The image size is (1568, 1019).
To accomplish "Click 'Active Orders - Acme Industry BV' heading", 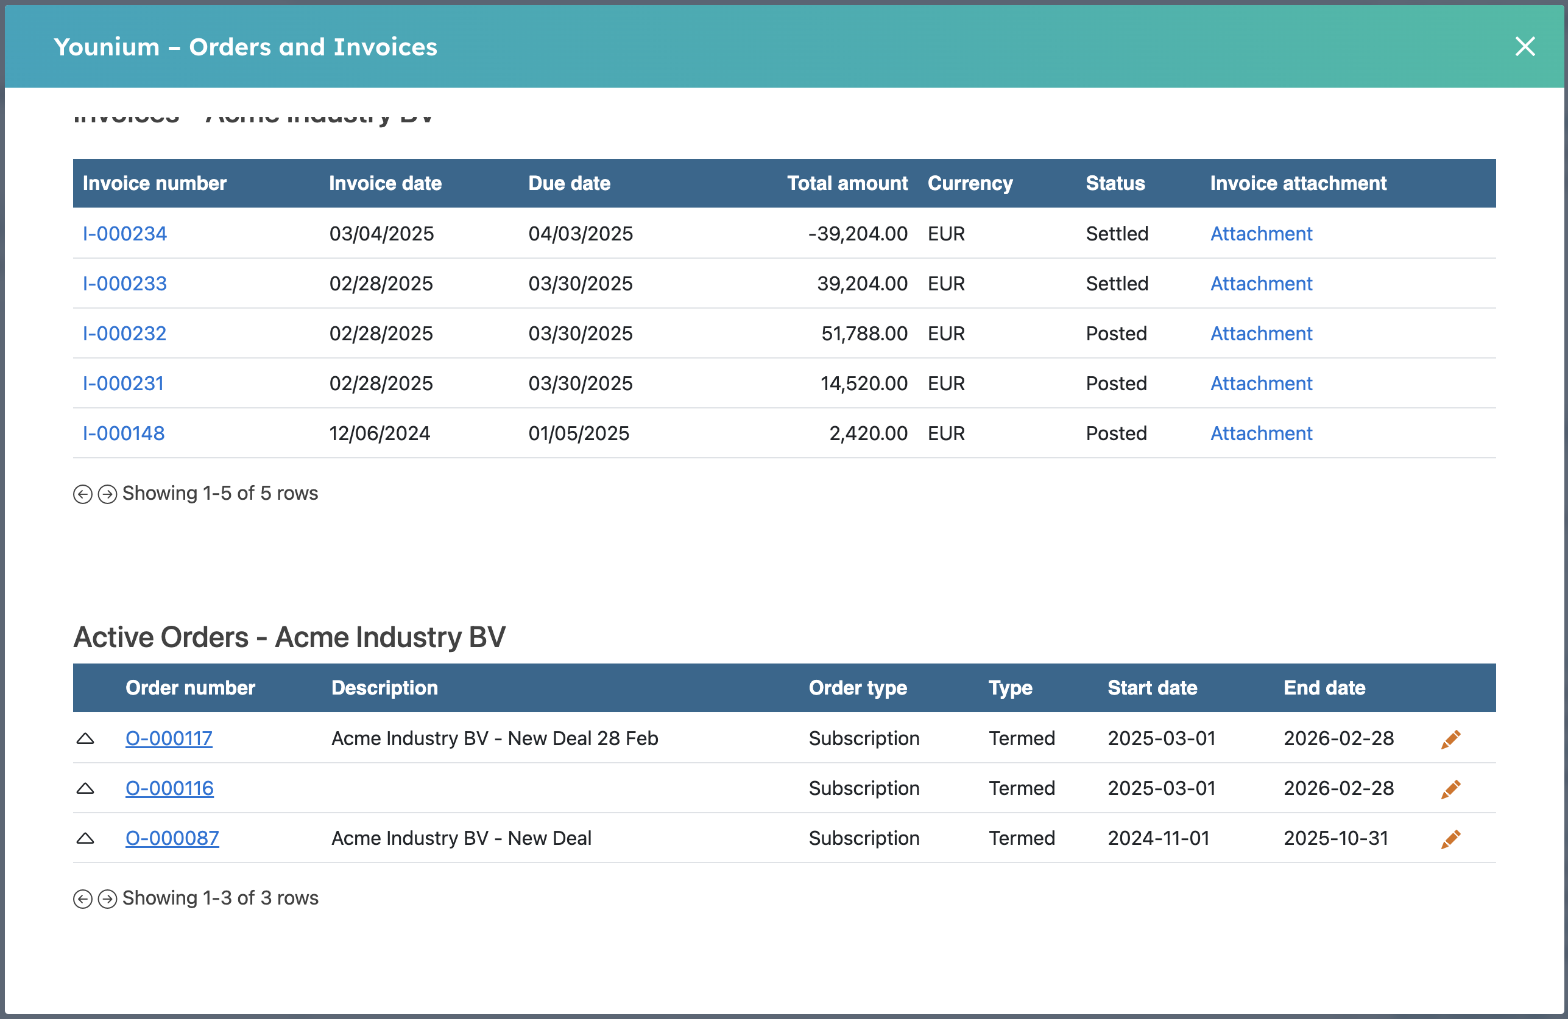I will 289,638.
